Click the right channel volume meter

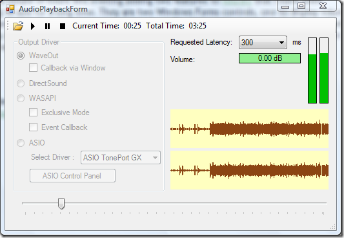[324, 70]
